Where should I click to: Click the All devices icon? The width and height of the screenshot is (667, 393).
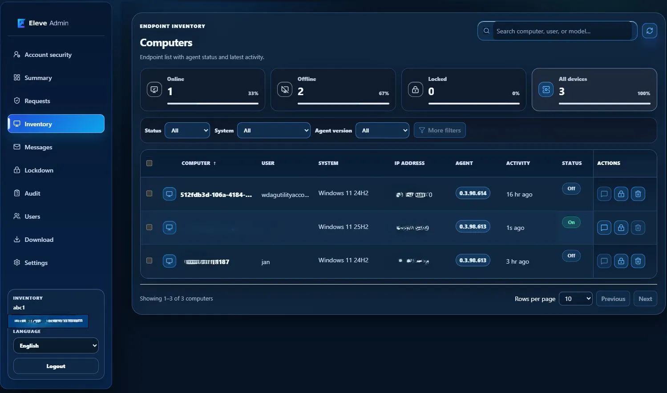tap(546, 89)
